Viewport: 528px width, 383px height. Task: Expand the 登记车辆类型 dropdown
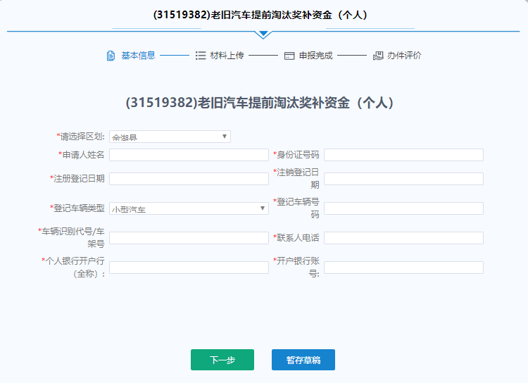189,208
